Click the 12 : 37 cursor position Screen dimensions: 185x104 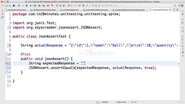pyautogui.click(x=134, y=102)
